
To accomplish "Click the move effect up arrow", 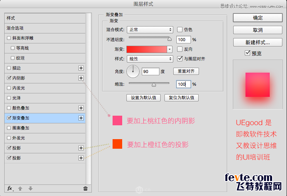I will tap(20, 188).
